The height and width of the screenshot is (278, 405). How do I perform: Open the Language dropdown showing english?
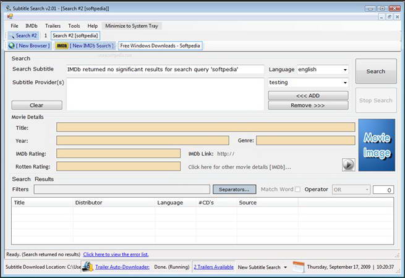[344, 70]
